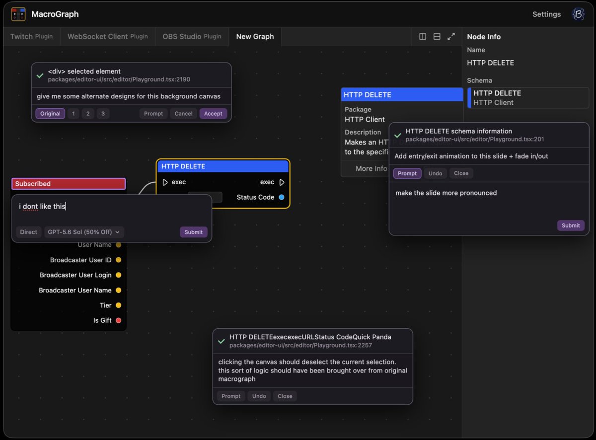
Task: Click the exec input pin on HTTP DELETE
Action: tap(165, 182)
